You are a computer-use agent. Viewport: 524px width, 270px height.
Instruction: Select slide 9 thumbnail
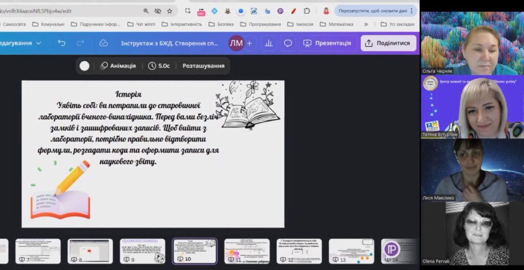(143, 251)
